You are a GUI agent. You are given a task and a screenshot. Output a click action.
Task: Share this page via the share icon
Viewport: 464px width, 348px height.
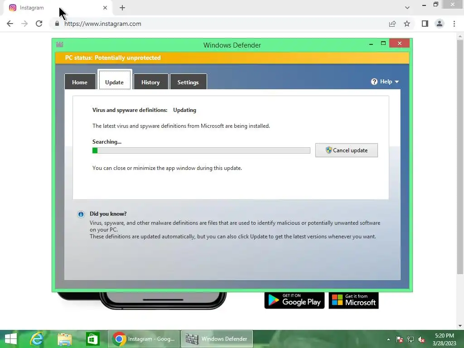pyautogui.click(x=392, y=24)
